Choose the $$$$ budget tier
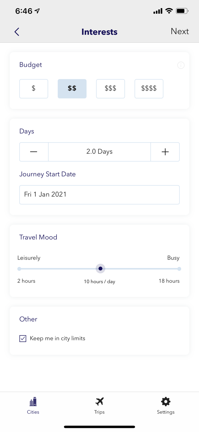199x432 pixels. [149, 89]
